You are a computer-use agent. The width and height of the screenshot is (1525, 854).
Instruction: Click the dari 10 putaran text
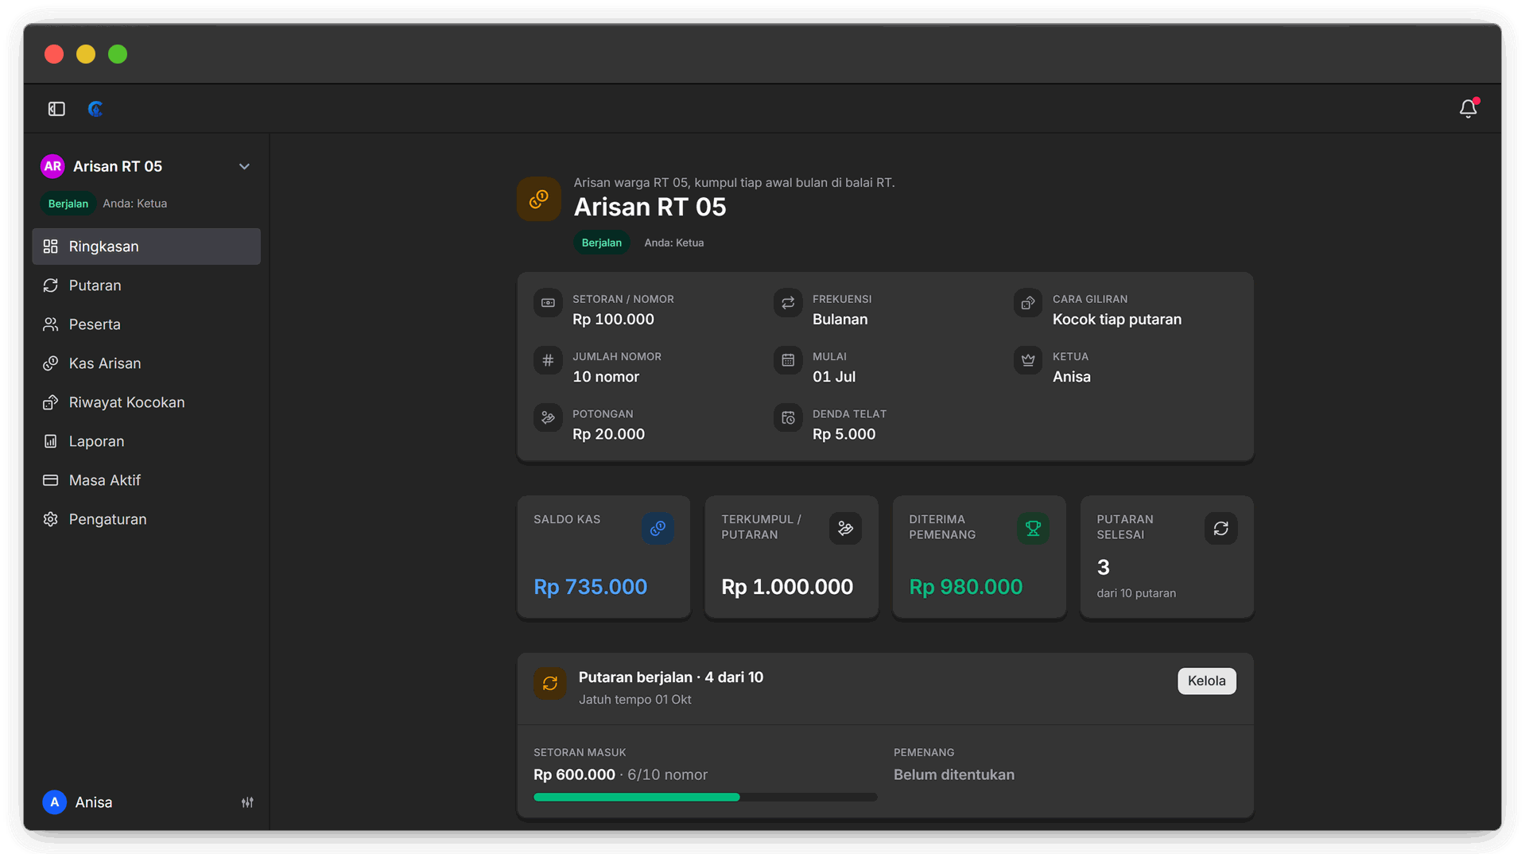1136,593
